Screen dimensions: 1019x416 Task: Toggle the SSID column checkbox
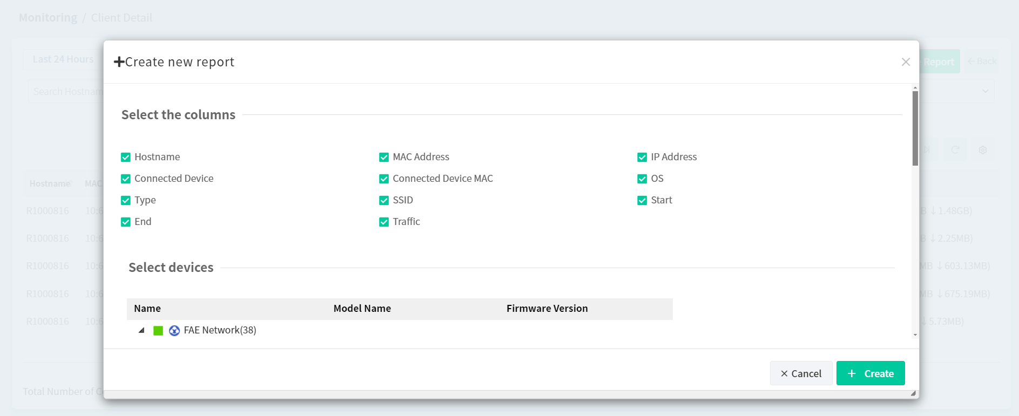coord(384,200)
